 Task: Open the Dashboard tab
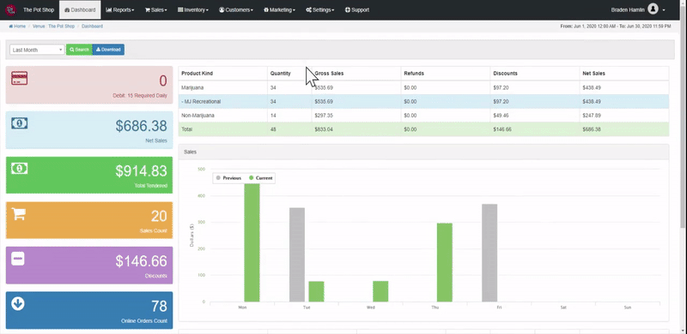click(80, 9)
